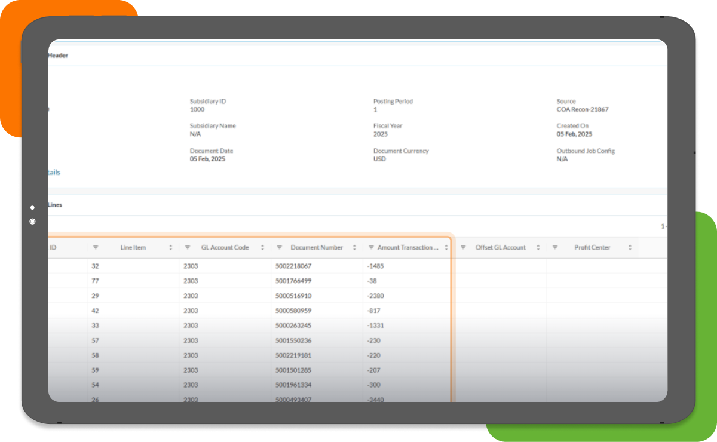
Task: Click GL code 2303 in document 5002218067 row
Action: [191, 266]
